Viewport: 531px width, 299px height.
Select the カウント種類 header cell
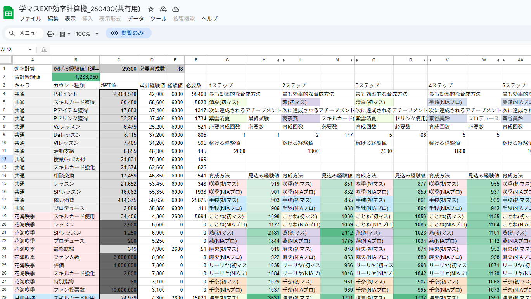tap(76, 85)
